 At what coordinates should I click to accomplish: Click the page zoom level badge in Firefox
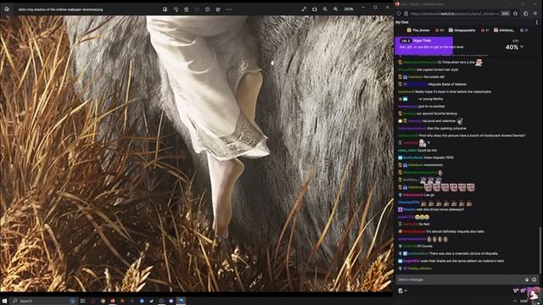[506, 14]
